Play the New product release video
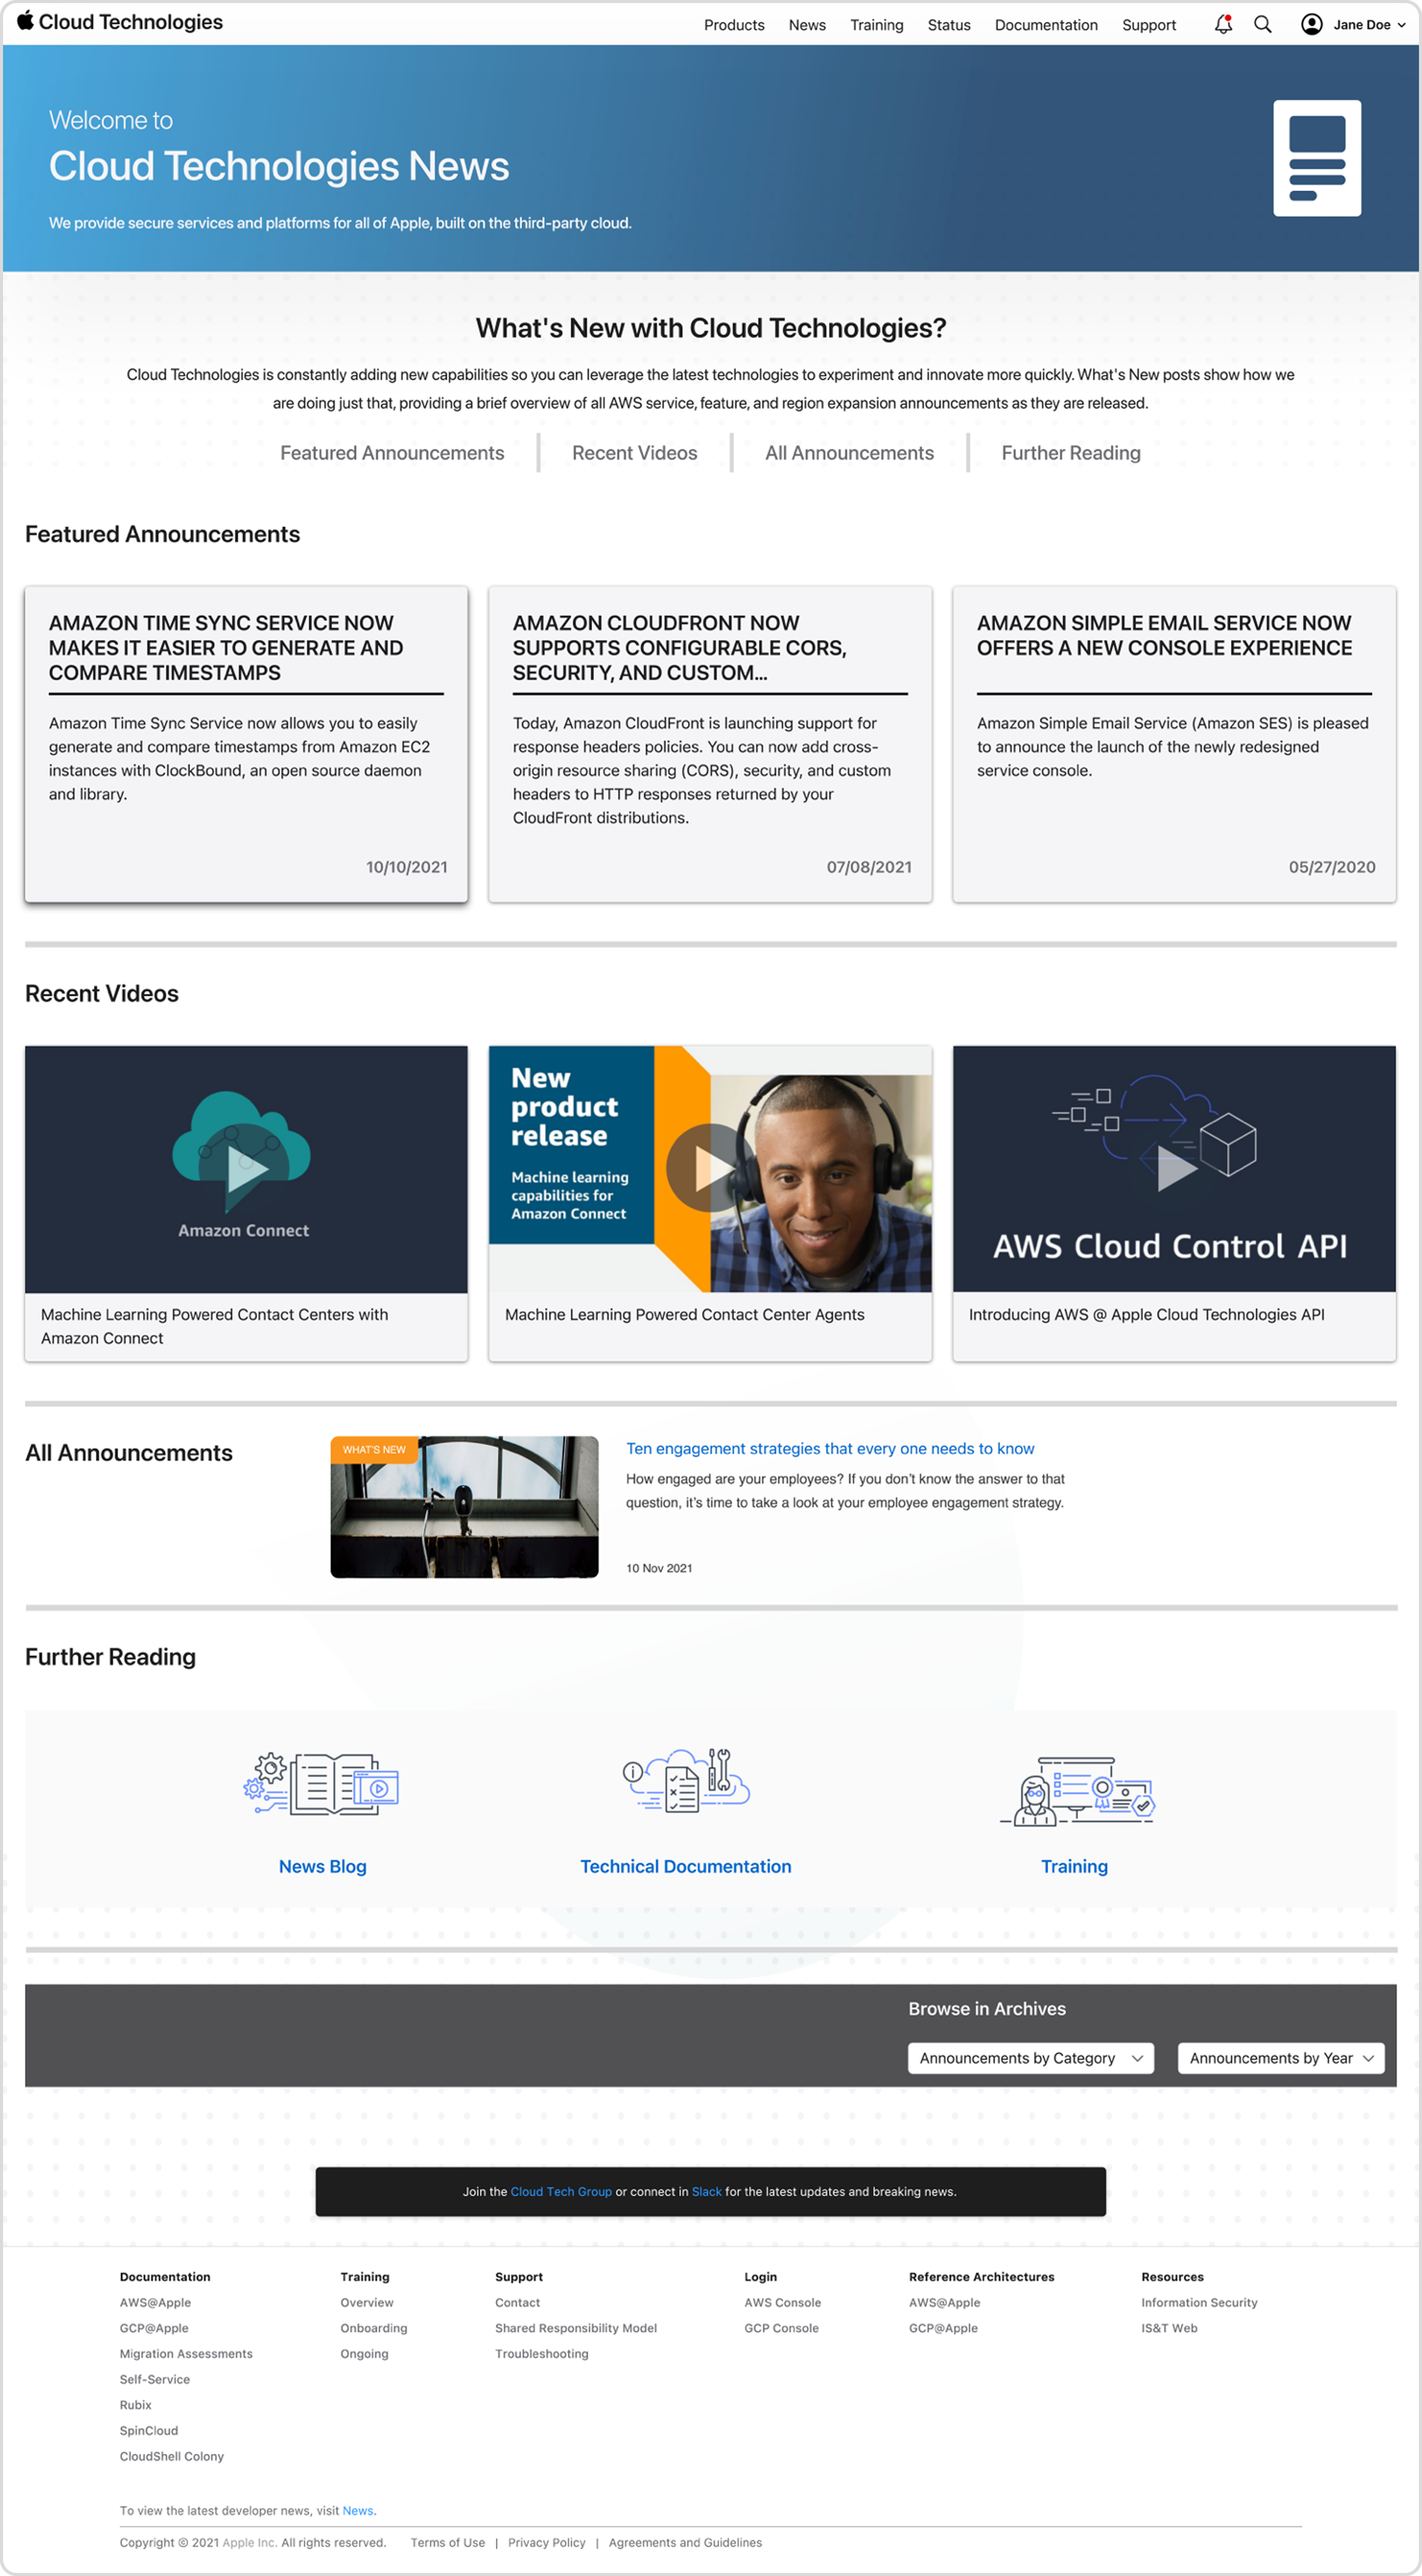Image resolution: width=1422 pixels, height=2576 pixels. point(709,1167)
